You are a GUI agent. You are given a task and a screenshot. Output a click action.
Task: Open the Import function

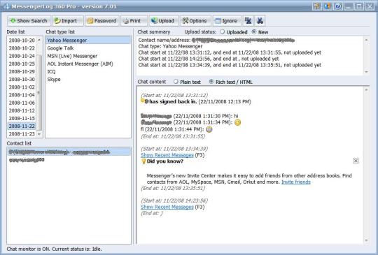[68, 21]
